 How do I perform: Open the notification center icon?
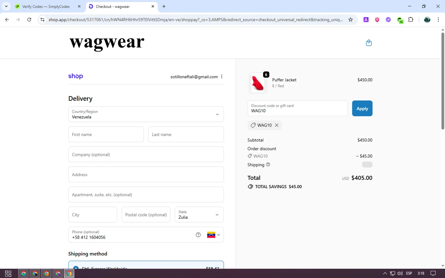[433, 273]
